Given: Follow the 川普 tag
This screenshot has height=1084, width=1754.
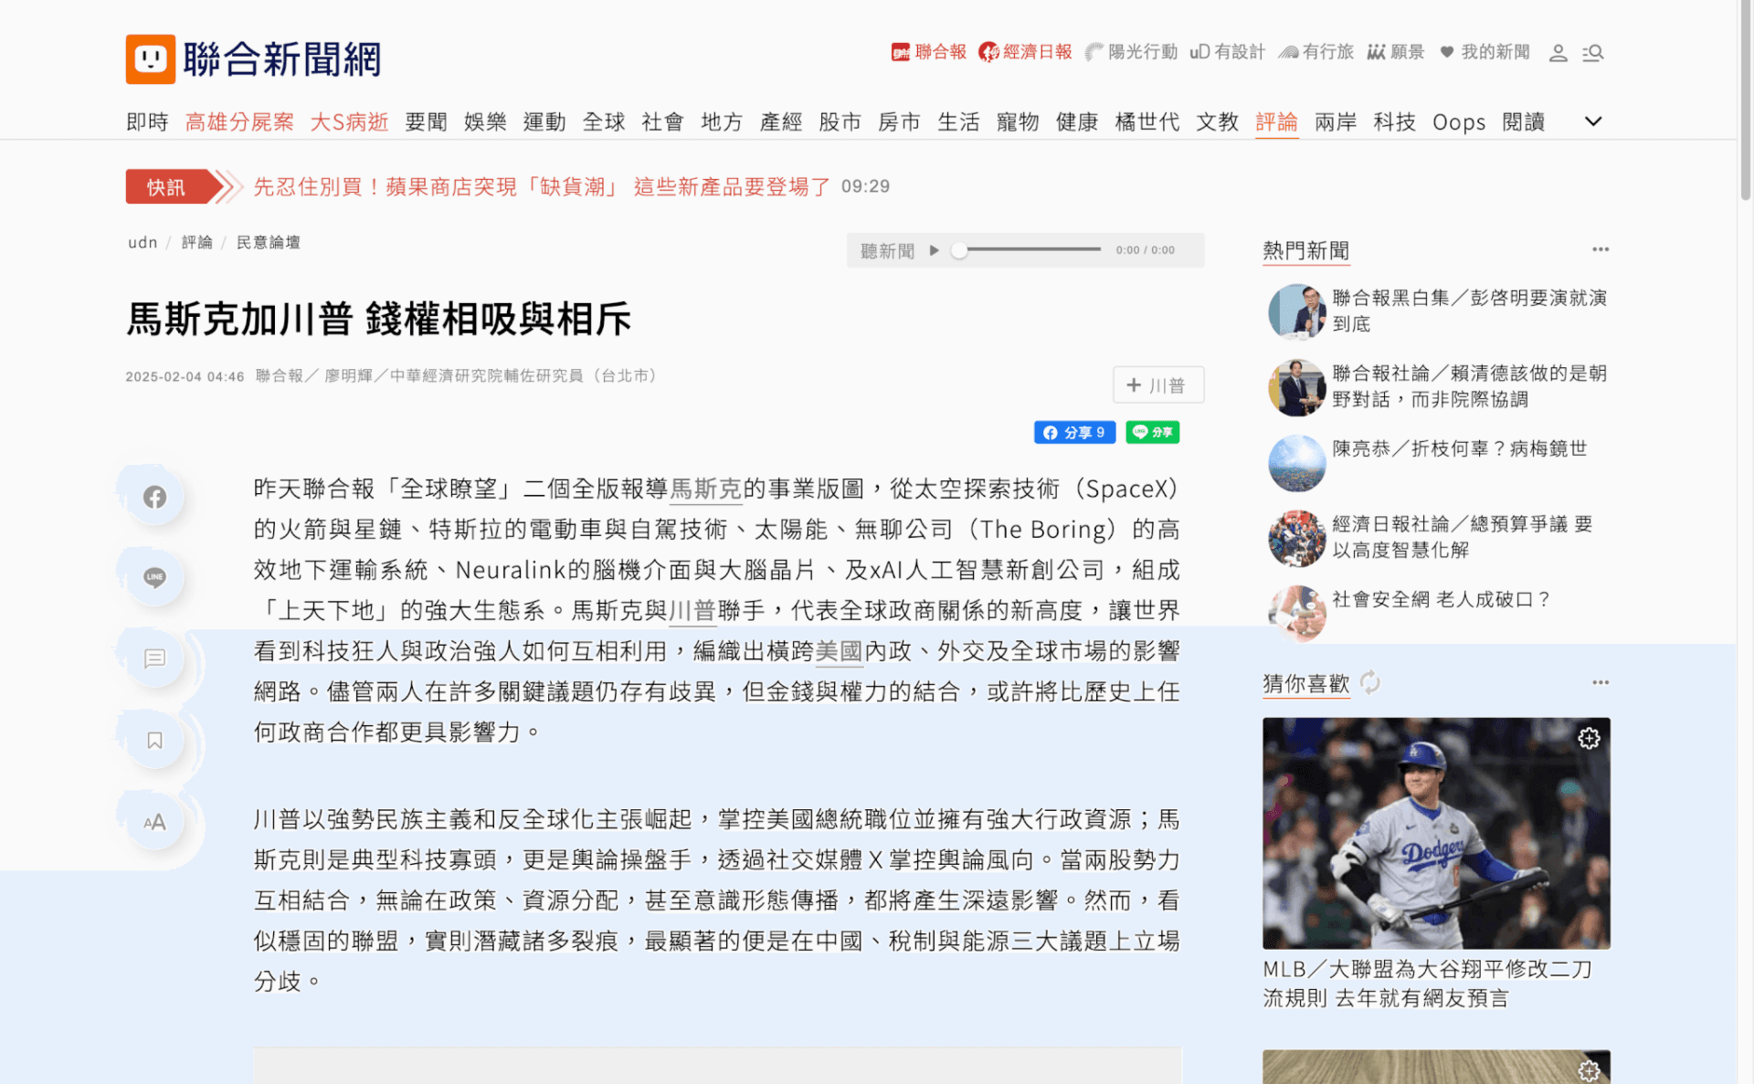Looking at the screenshot, I should coord(1157,384).
